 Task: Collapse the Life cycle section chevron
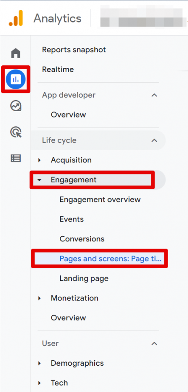tap(154, 140)
